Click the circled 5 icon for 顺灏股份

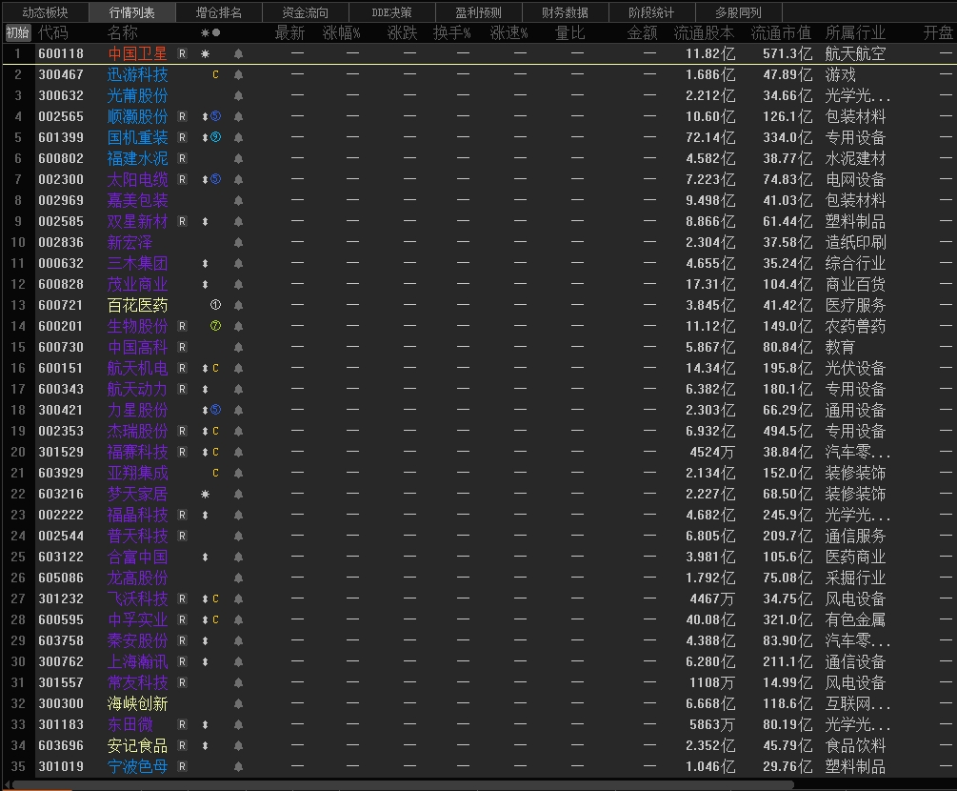tap(215, 116)
